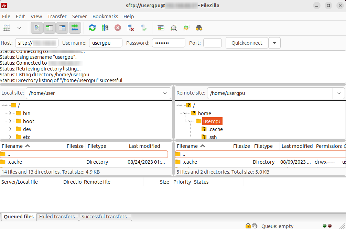Open the Bookmarks menu
The height and width of the screenshot is (229, 346).
[105, 17]
